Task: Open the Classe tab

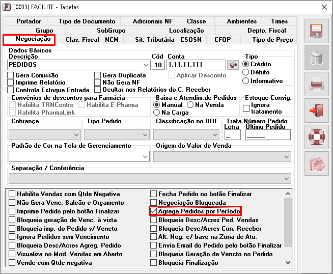Action: click(x=196, y=21)
